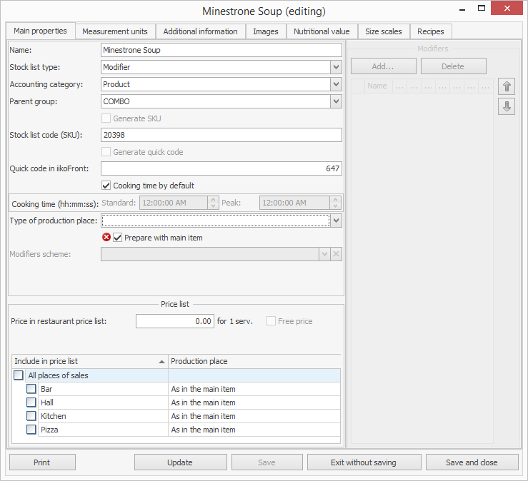Open the Recipes tab
Screen dimensions: 528x481
pyautogui.click(x=430, y=31)
